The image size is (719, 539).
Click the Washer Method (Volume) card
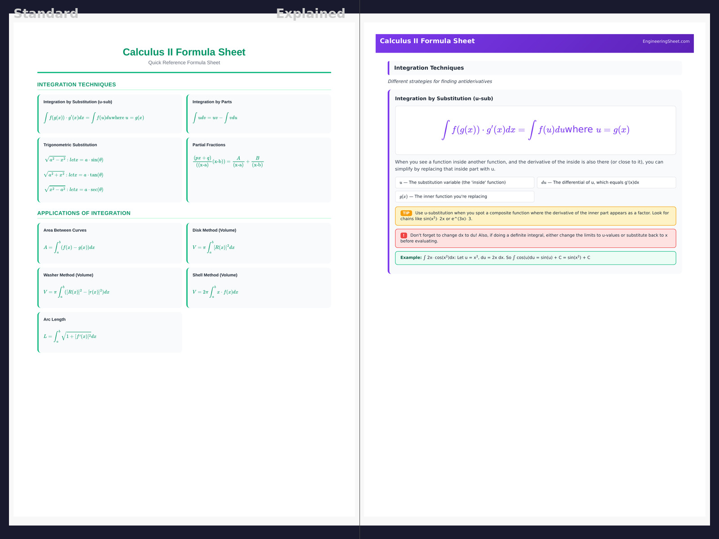click(x=110, y=287)
